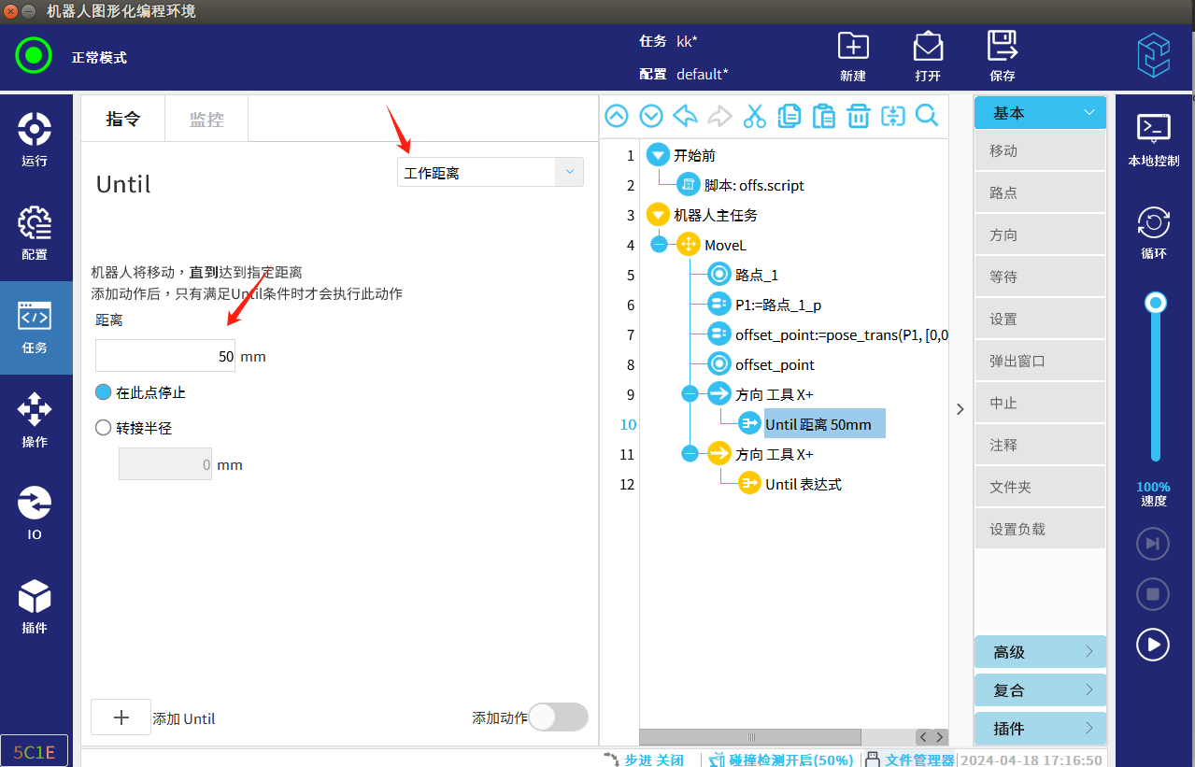Image resolution: width=1195 pixels, height=767 pixels.
Task: Toggle the 添加动作 switch
Action: click(x=558, y=717)
